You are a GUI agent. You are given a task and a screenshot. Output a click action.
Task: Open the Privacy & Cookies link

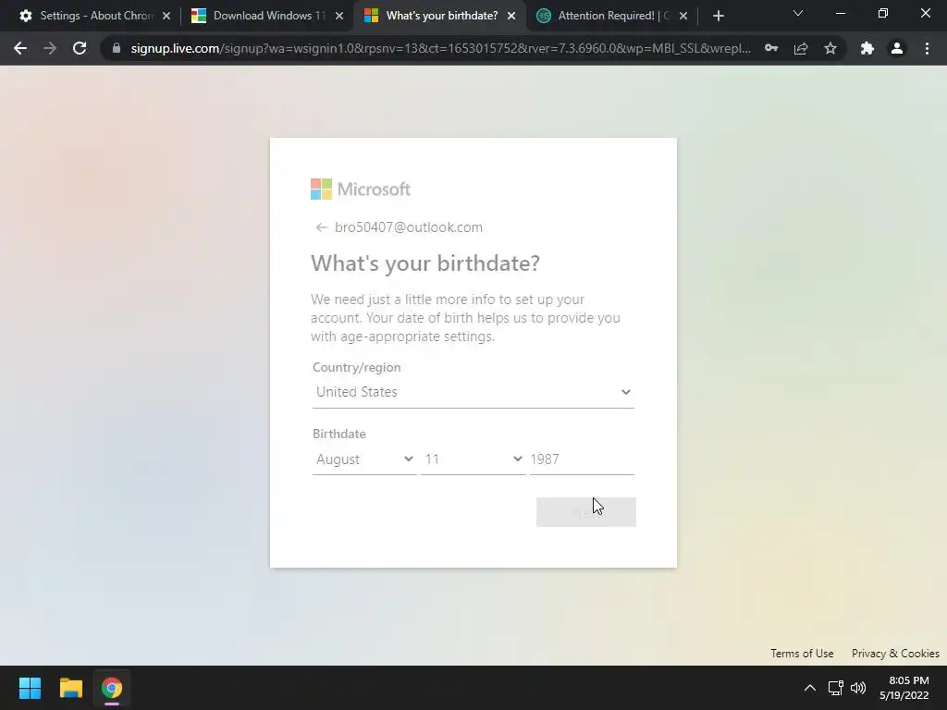point(895,654)
